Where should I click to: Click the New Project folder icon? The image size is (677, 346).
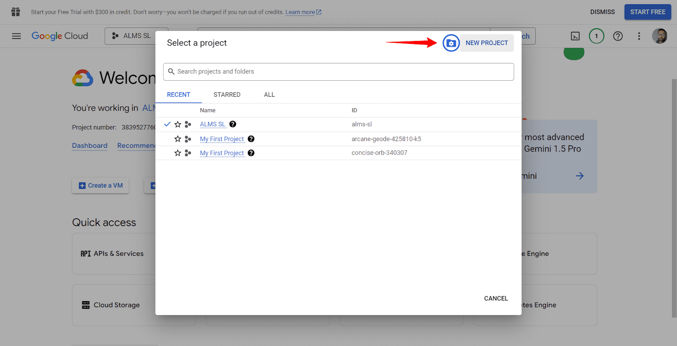point(451,43)
